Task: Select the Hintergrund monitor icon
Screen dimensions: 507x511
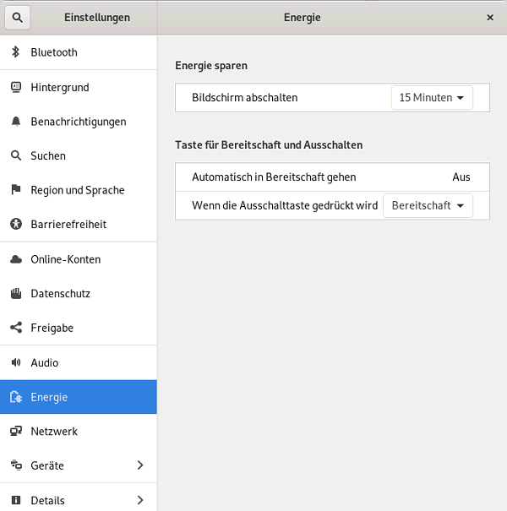Action: 15,87
